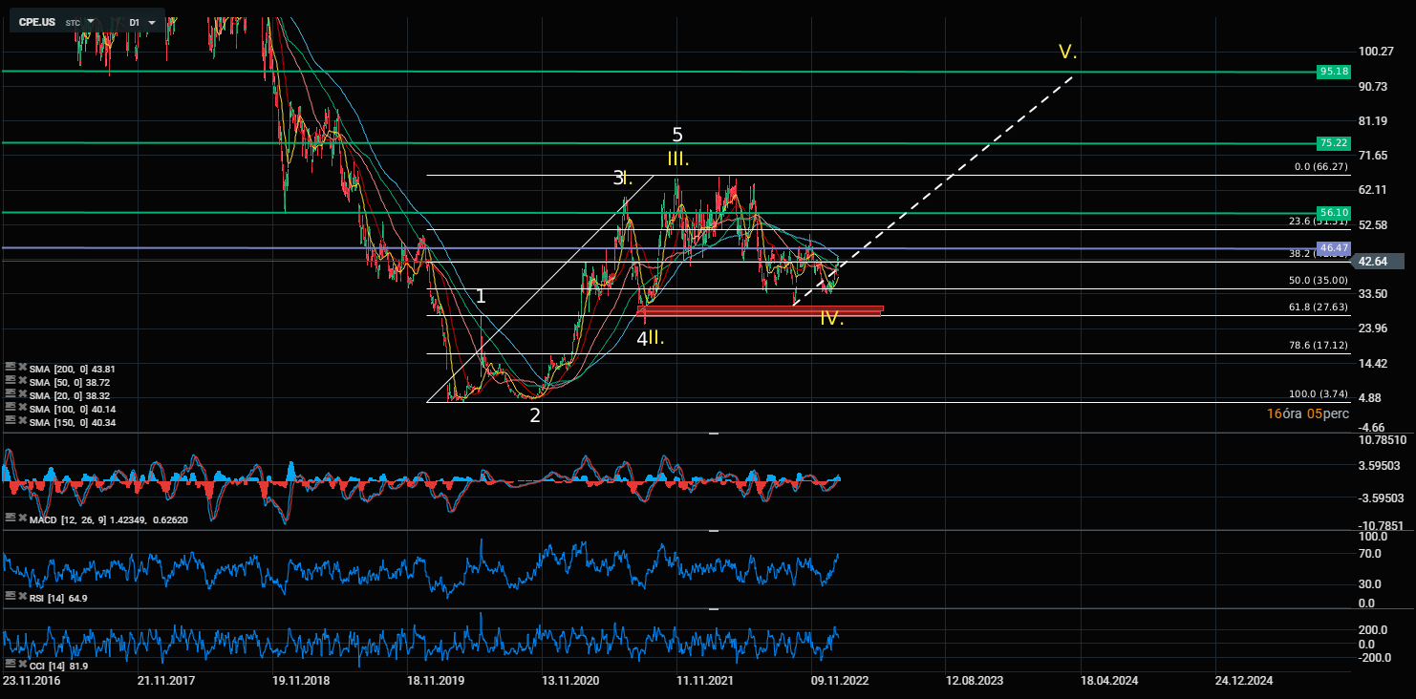Select the 46.47 purple level price tag

(1333, 248)
